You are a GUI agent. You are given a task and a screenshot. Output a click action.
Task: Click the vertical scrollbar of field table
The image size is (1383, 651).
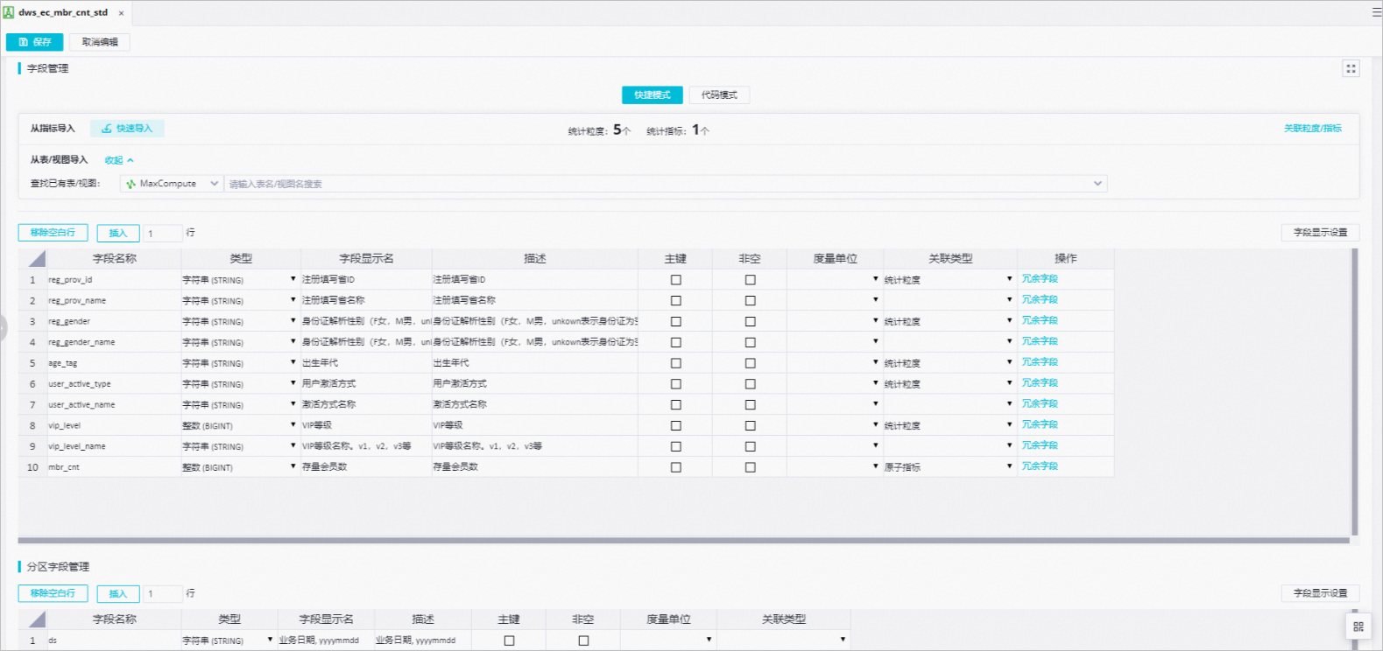pos(1355,392)
